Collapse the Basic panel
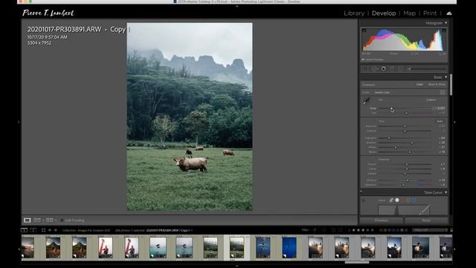Viewport: 476px width, 268px height. (446, 77)
